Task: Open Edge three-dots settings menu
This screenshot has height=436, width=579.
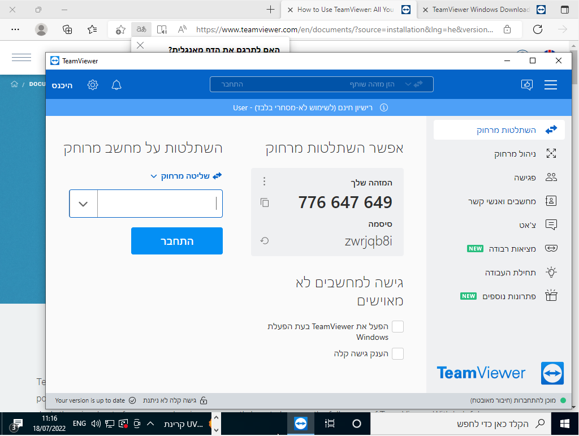Action: (15, 29)
